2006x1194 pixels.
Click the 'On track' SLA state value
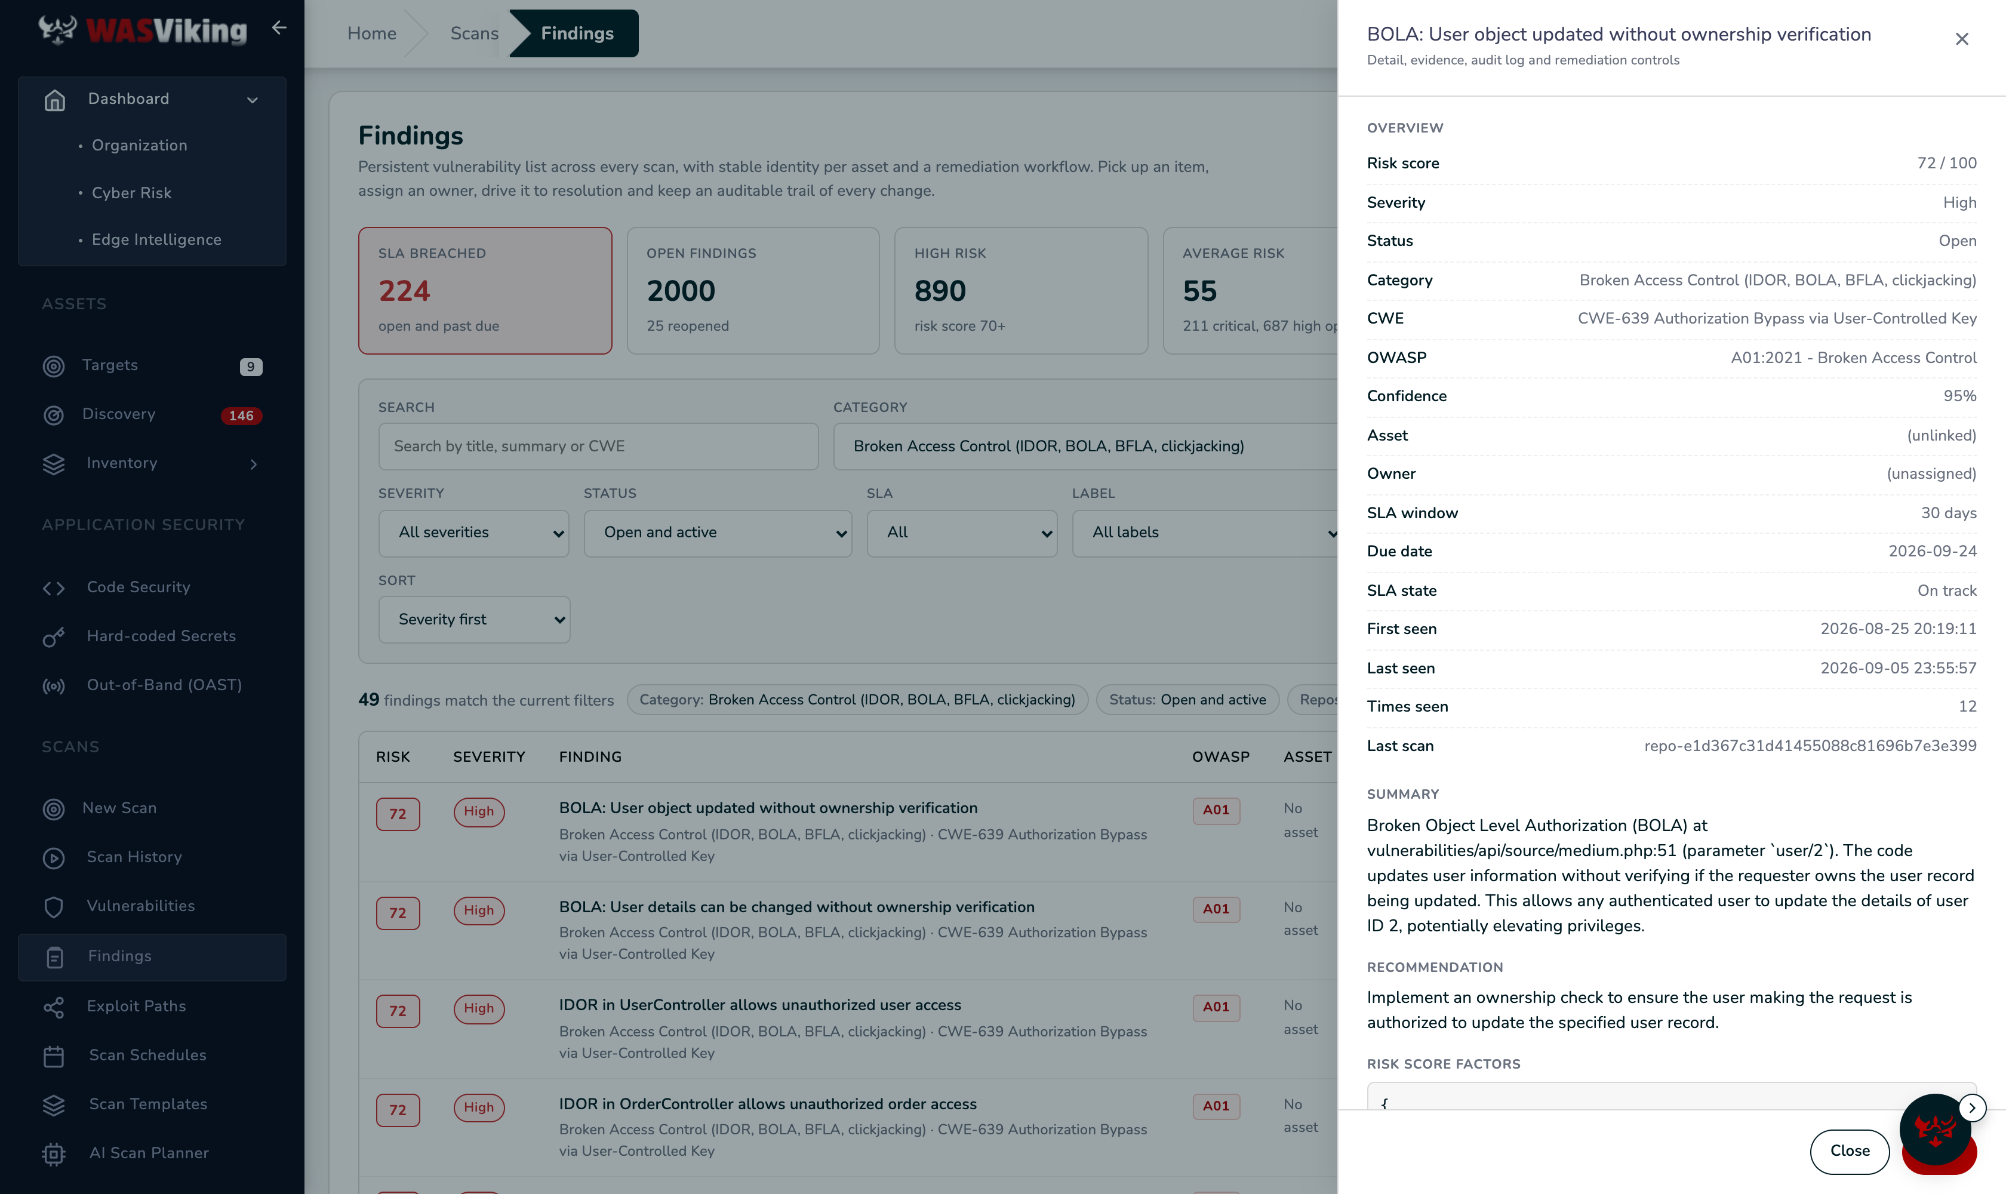pyautogui.click(x=1946, y=592)
